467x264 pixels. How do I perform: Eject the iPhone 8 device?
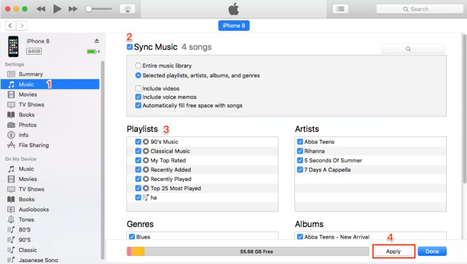(x=96, y=41)
